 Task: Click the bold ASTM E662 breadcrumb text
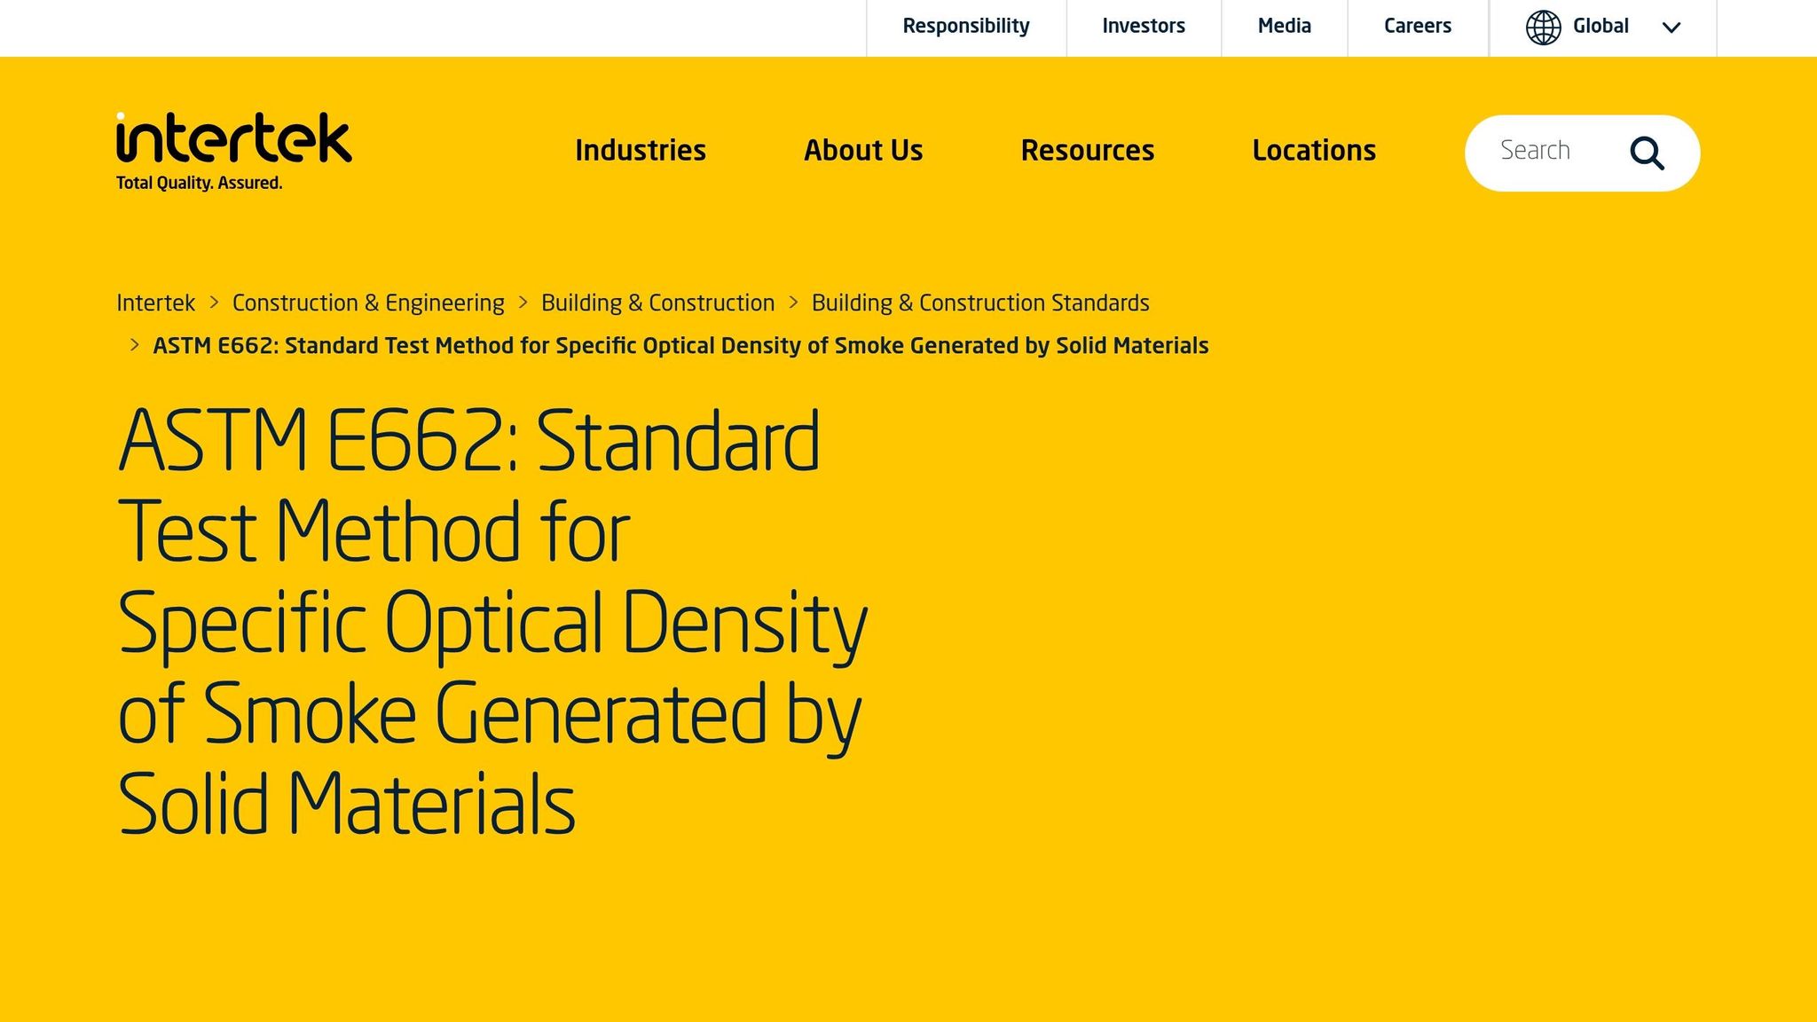pos(680,346)
